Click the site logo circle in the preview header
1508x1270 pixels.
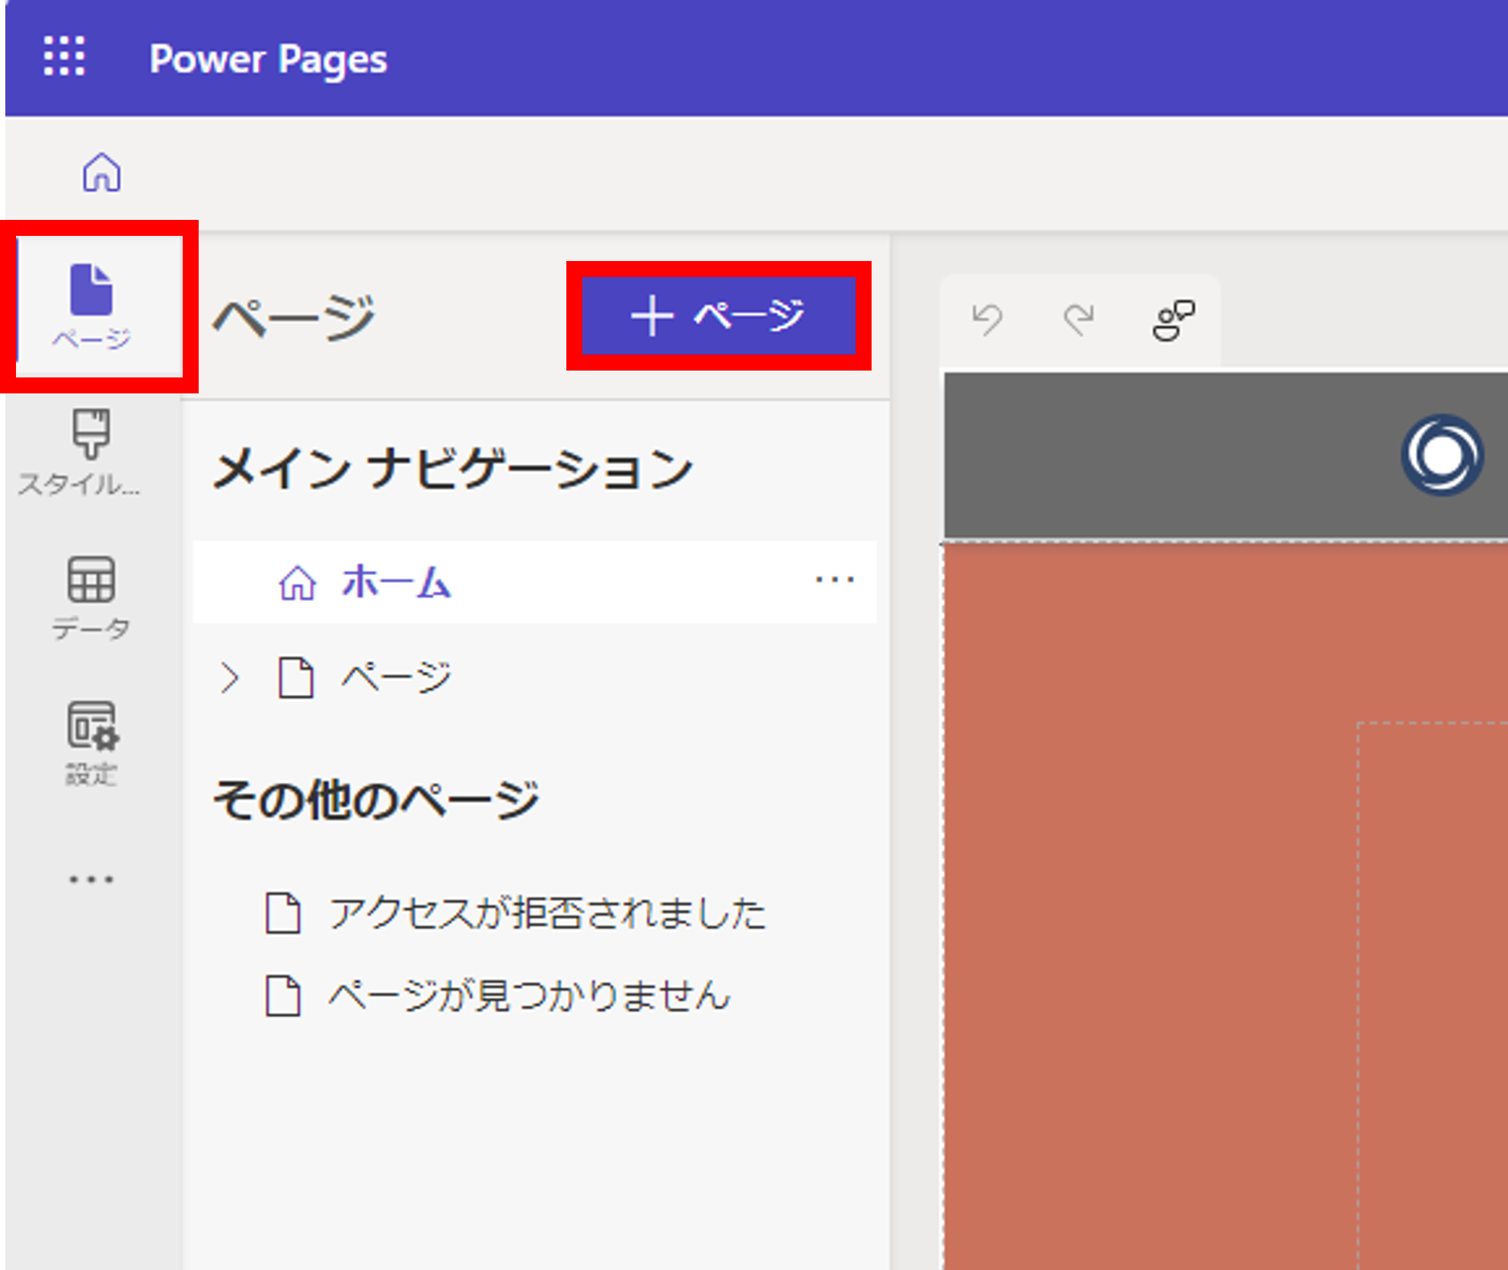(x=1441, y=454)
